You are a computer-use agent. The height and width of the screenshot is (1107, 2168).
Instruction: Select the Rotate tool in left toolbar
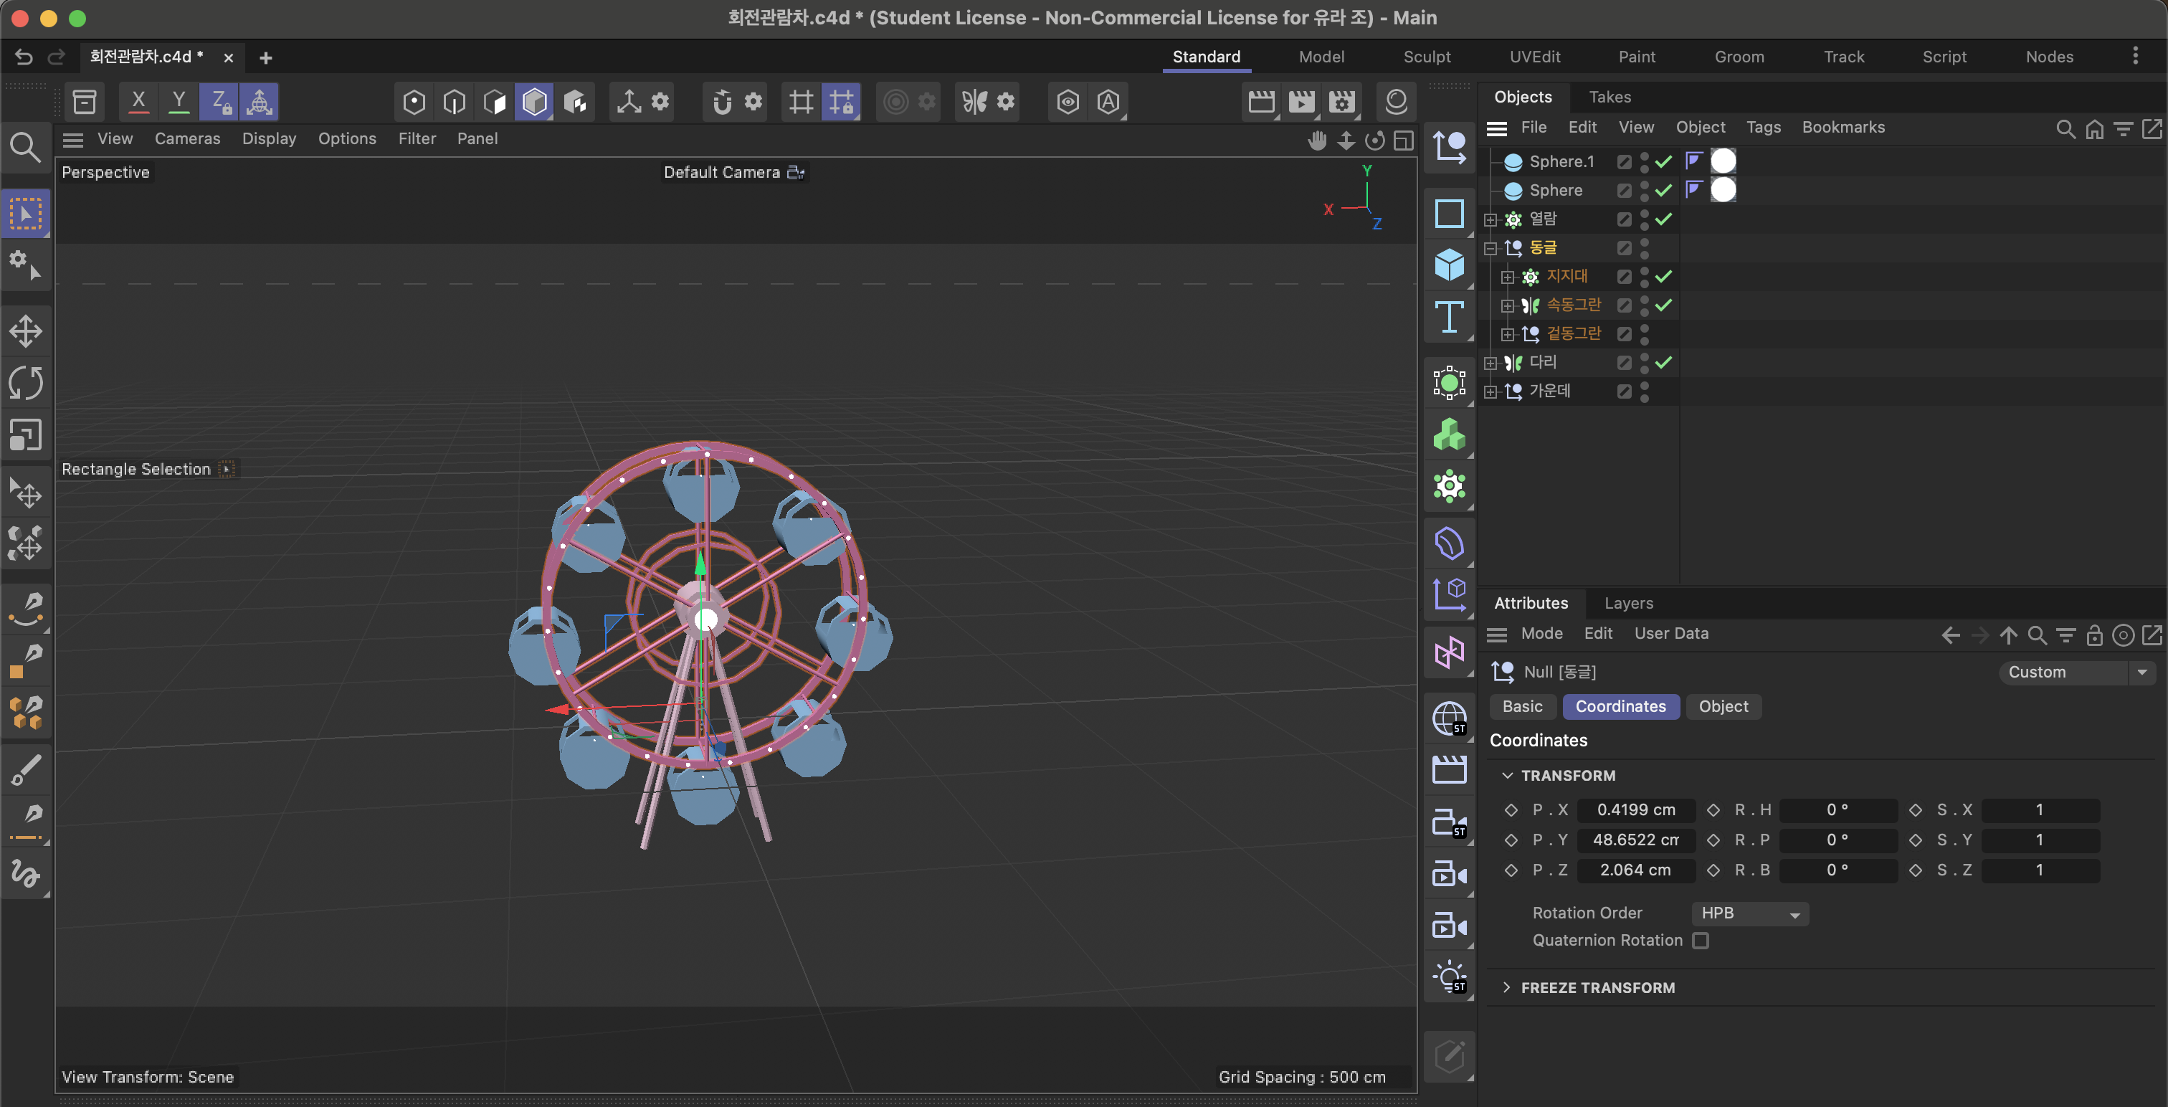pyautogui.click(x=26, y=383)
